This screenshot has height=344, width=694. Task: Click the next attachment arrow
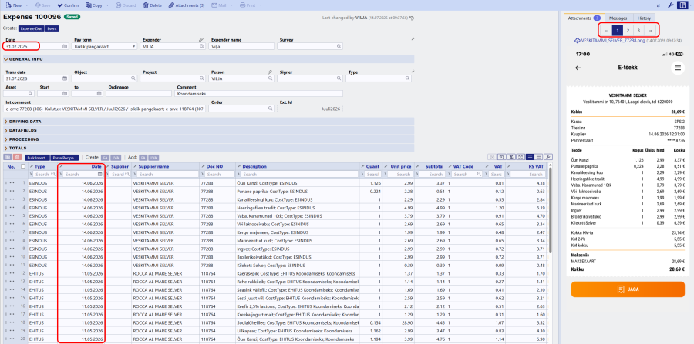[650, 30]
